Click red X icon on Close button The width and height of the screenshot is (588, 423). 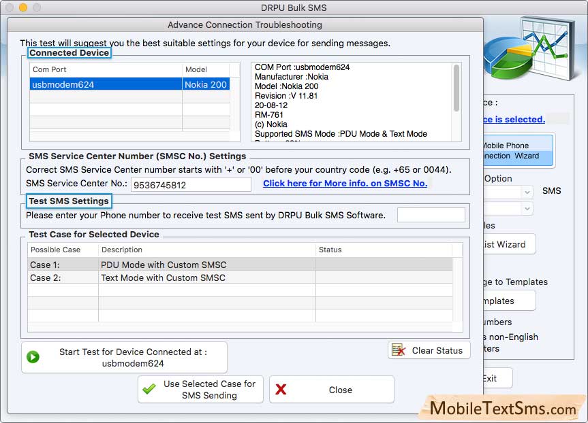point(281,390)
